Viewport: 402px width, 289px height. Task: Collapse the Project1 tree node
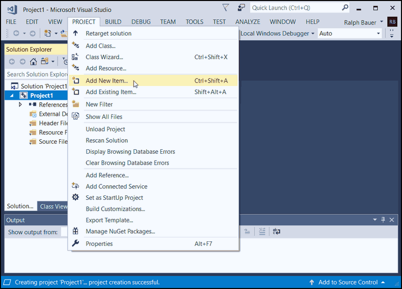[x=12, y=96]
